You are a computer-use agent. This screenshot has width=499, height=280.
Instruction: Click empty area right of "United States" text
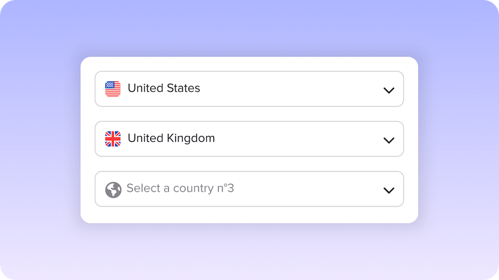292,89
